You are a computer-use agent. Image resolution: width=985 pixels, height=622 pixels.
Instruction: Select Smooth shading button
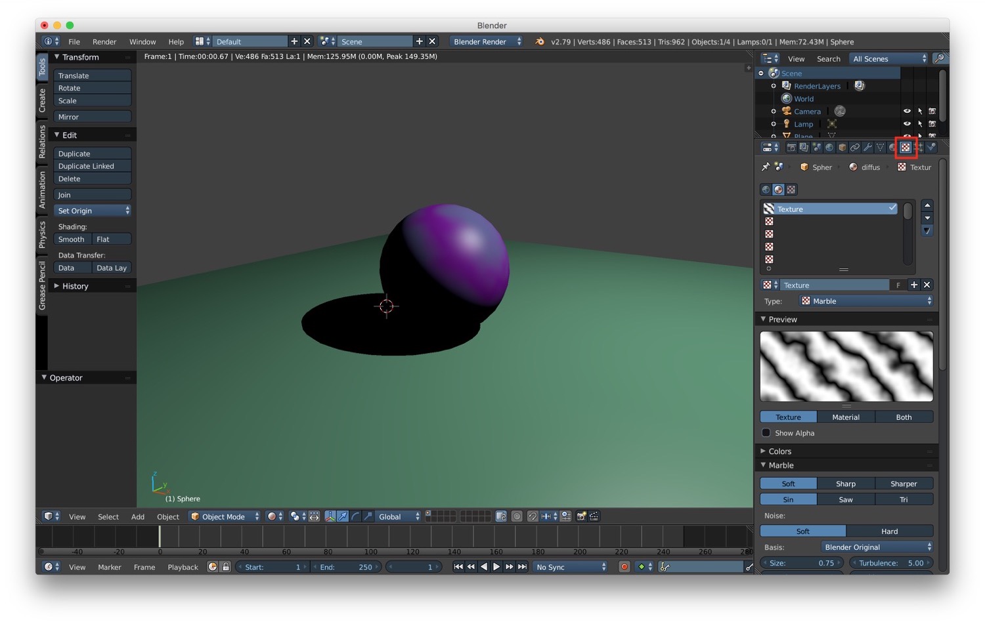(72, 239)
